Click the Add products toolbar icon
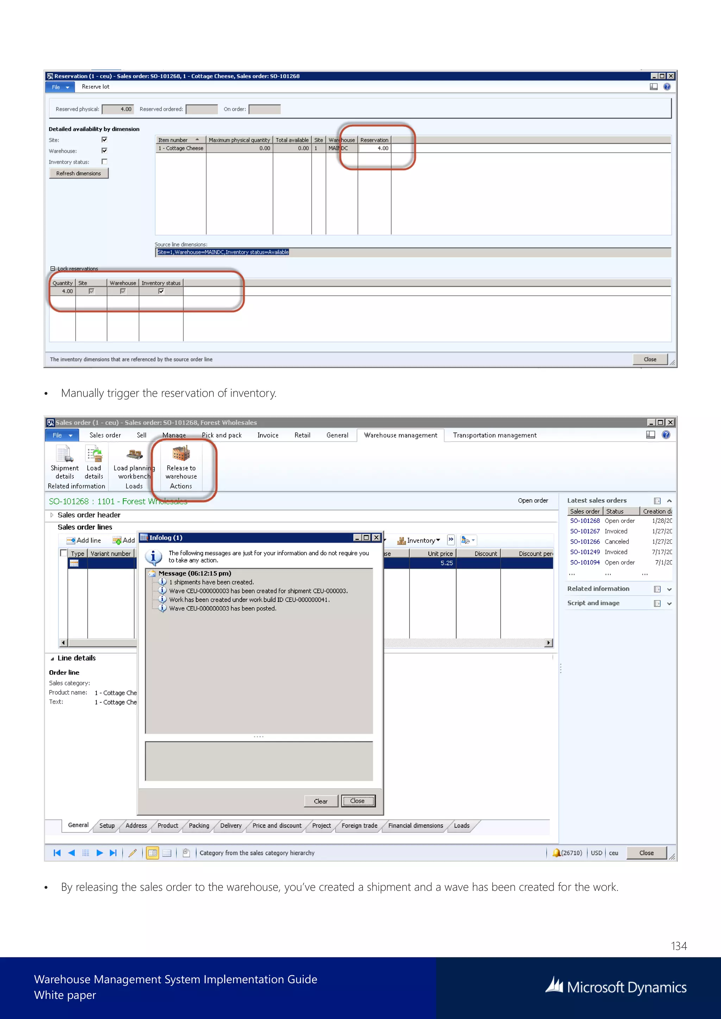This screenshot has height=1019, width=721. click(x=124, y=540)
